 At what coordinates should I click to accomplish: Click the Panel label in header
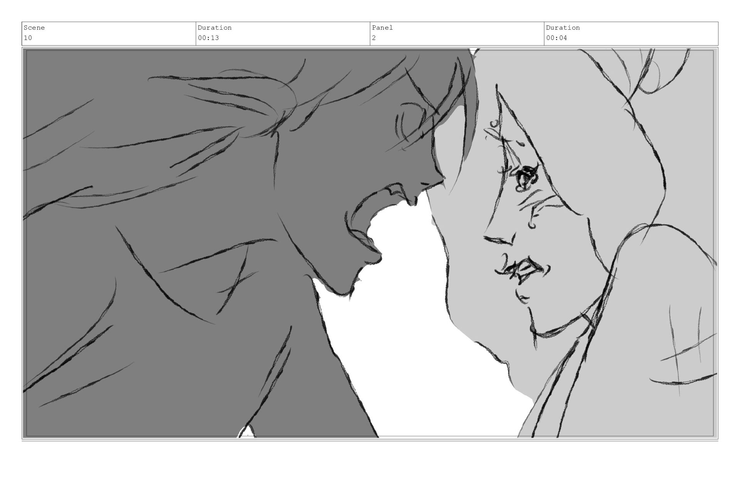pyautogui.click(x=382, y=28)
